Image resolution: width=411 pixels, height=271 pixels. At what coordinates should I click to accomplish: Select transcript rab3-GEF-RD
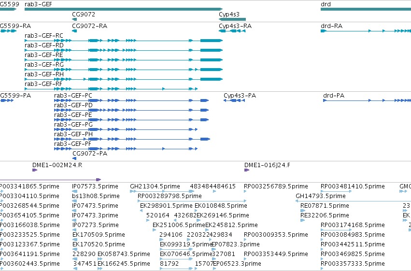(x=124, y=50)
